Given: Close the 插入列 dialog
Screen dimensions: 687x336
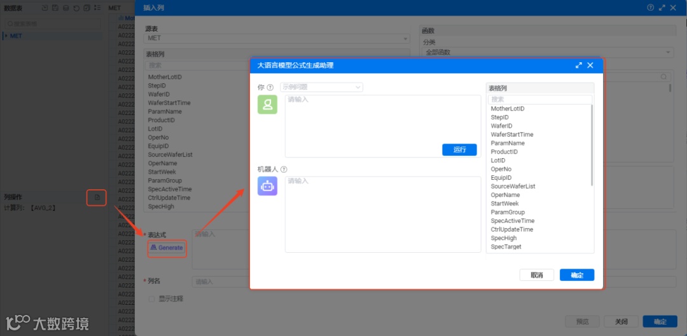Looking at the screenshot, I should [673, 8].
